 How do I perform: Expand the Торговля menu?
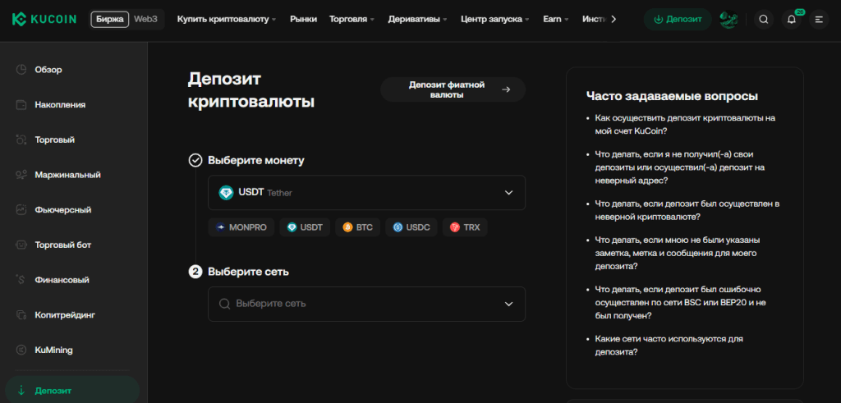click(352, 20)
